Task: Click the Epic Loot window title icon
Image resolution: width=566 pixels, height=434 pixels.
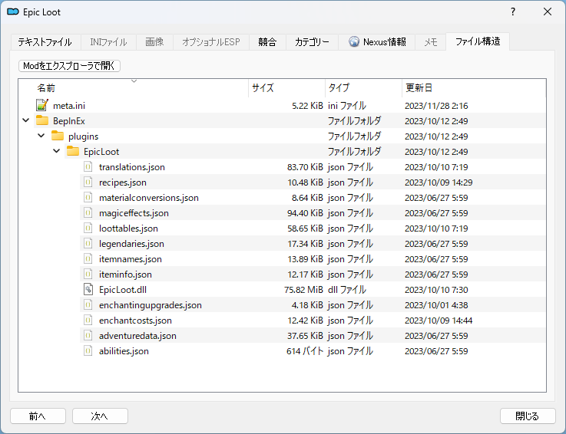Action: [13, 12]
